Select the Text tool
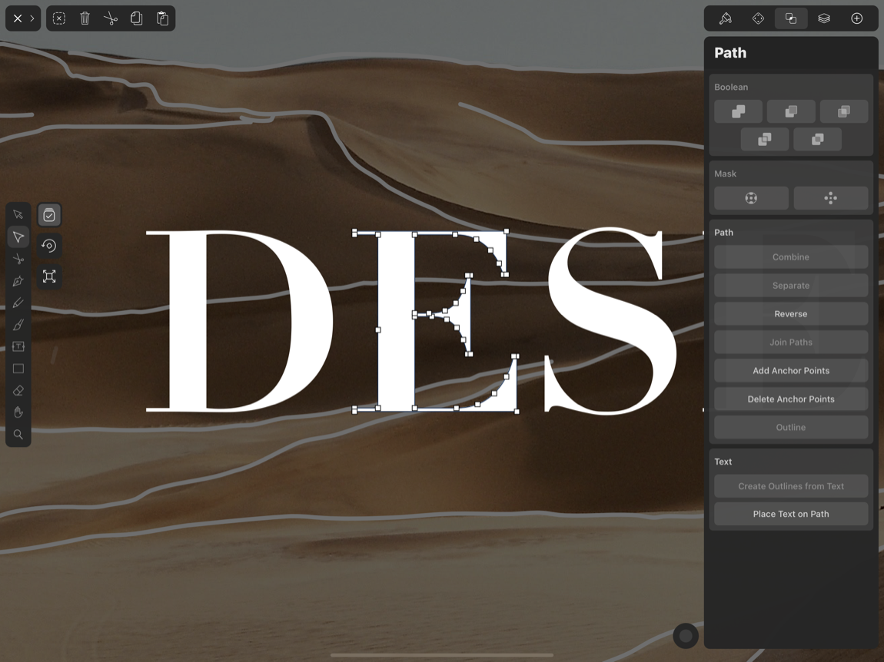The image size is (884, 662). (18, 346)
